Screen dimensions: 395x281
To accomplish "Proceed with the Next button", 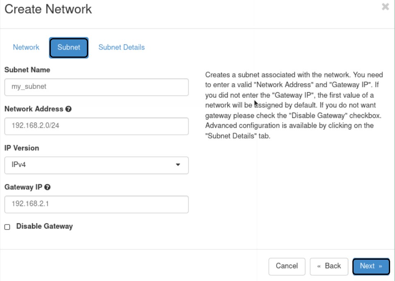I will [371, 266].
